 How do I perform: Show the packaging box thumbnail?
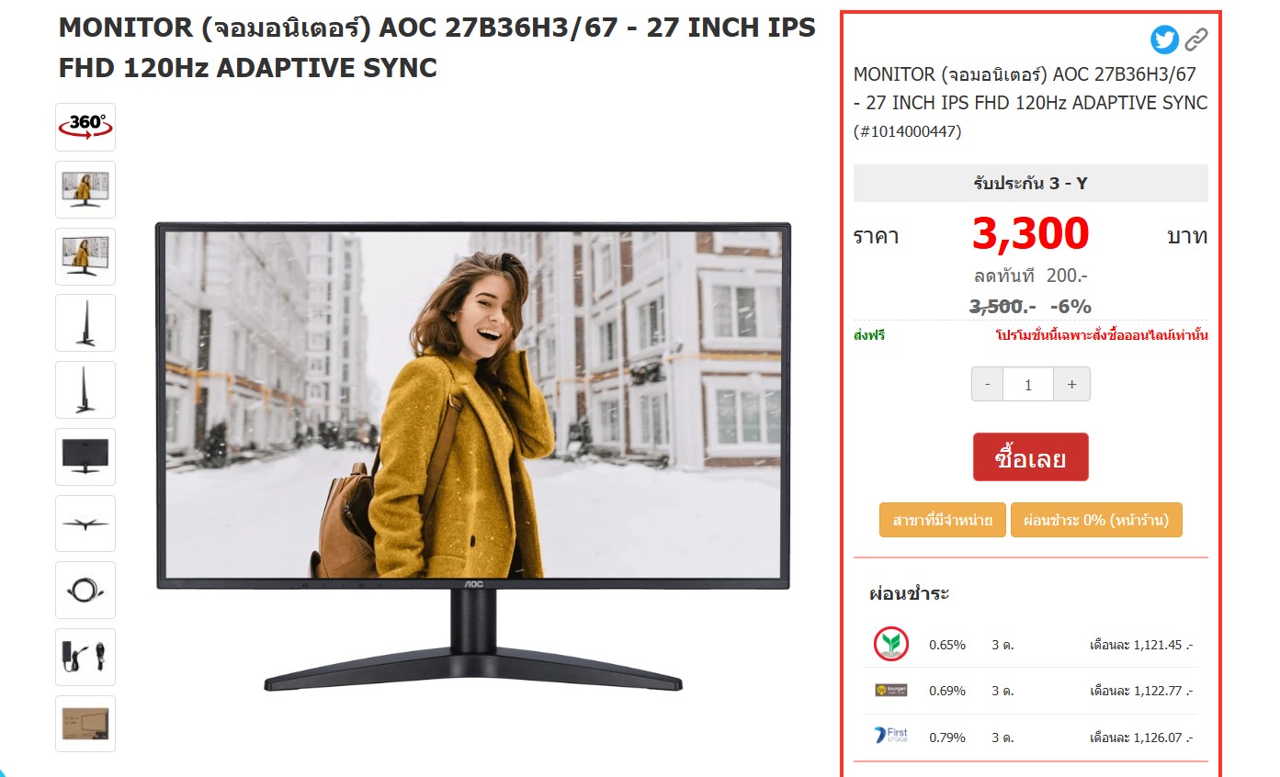tap(85, 724)
